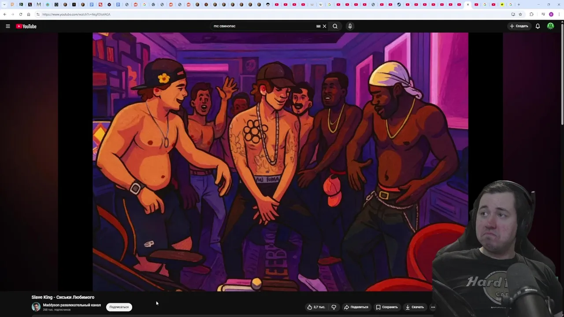The image size is (564, 317).
Task: Open the Maddyson channel avatar
Action: point(36,307)
